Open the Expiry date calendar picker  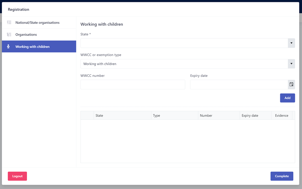tap(291, 85)
